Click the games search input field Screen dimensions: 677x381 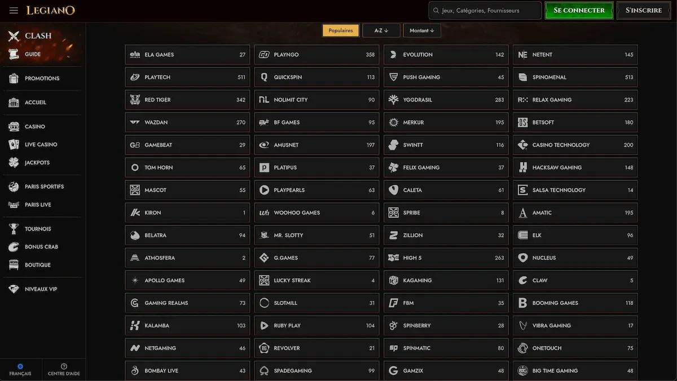(x=485, y=11)
